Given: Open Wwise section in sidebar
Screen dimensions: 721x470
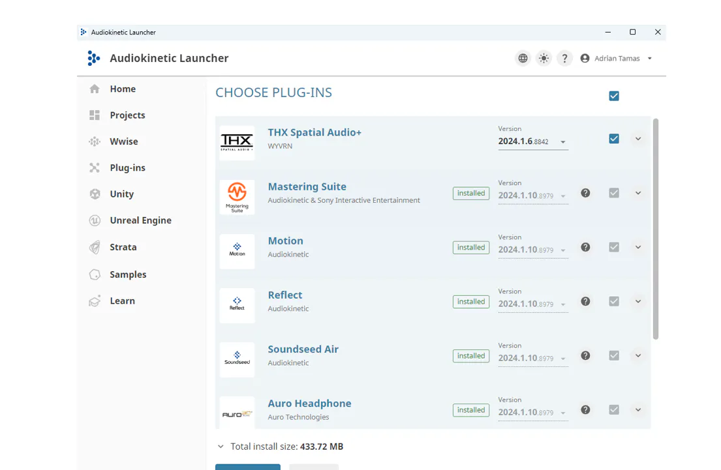Looking at the screenshot, I should [124, 141].
